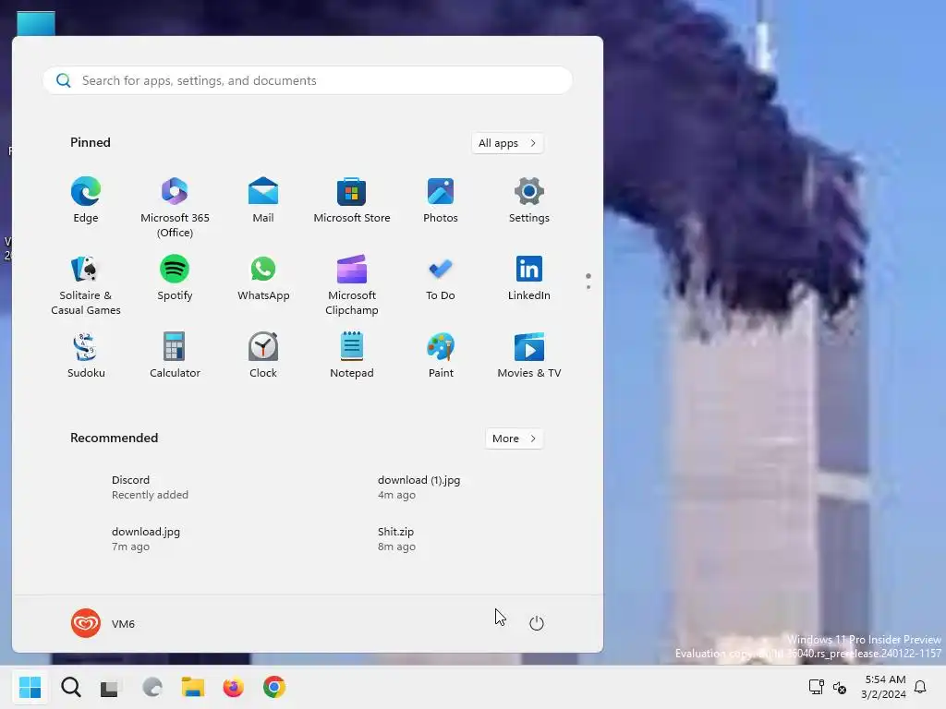The image size is (946, 709).
Task: Launch Microsoft 365 (Office)
Action: coord(175,208)
